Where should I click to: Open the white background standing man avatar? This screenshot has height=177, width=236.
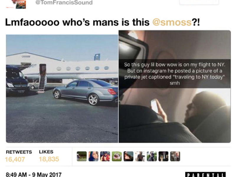[140, 156]
